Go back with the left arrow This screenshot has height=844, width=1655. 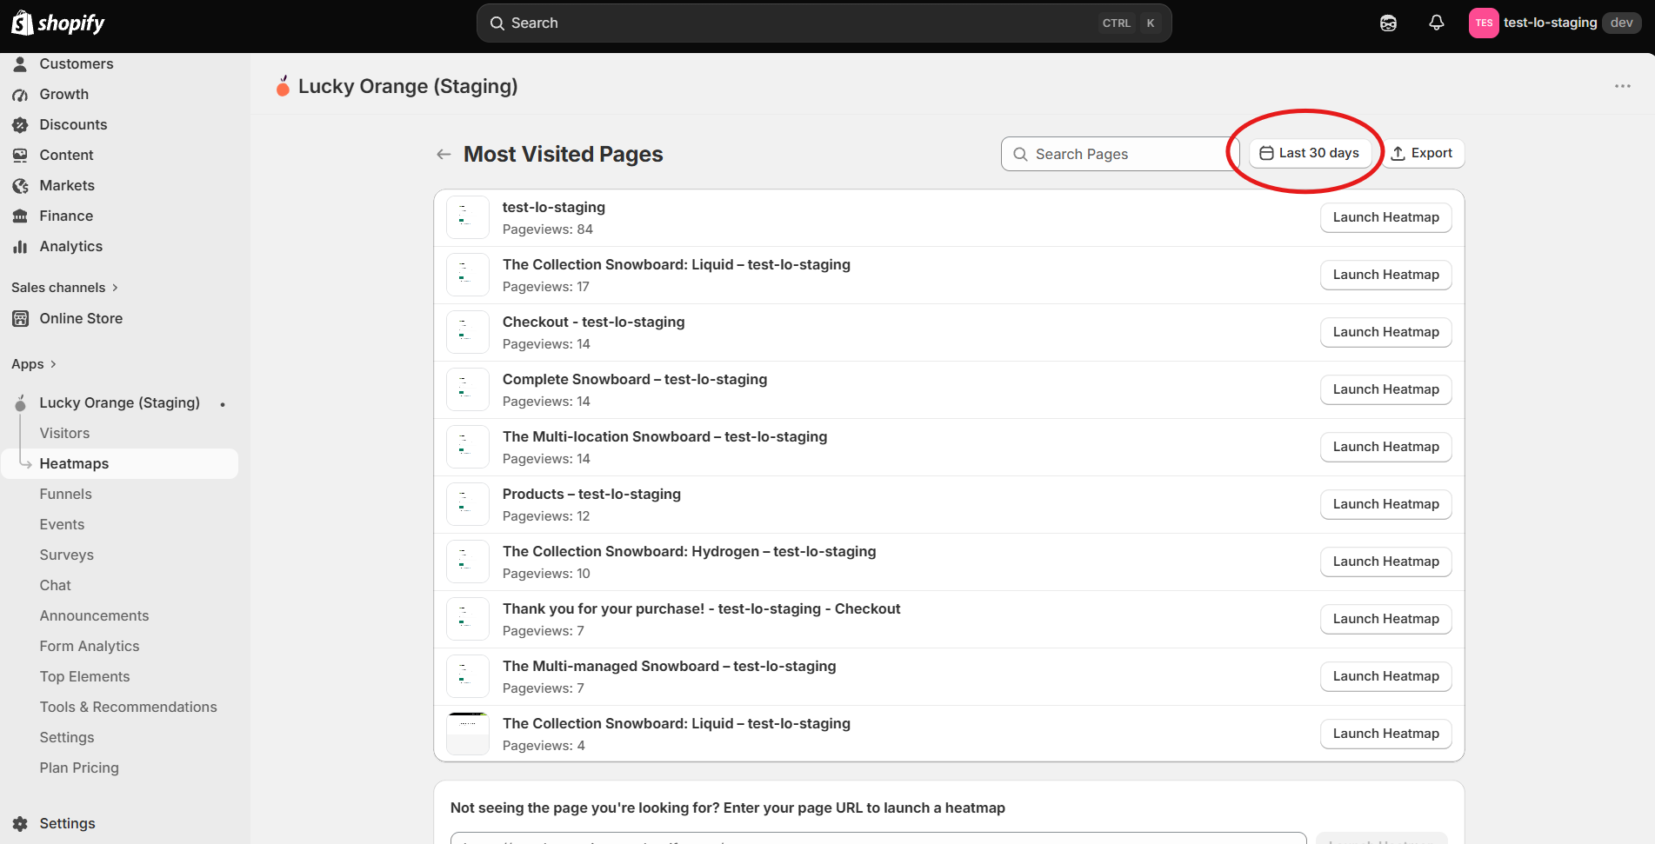point(444,154)
